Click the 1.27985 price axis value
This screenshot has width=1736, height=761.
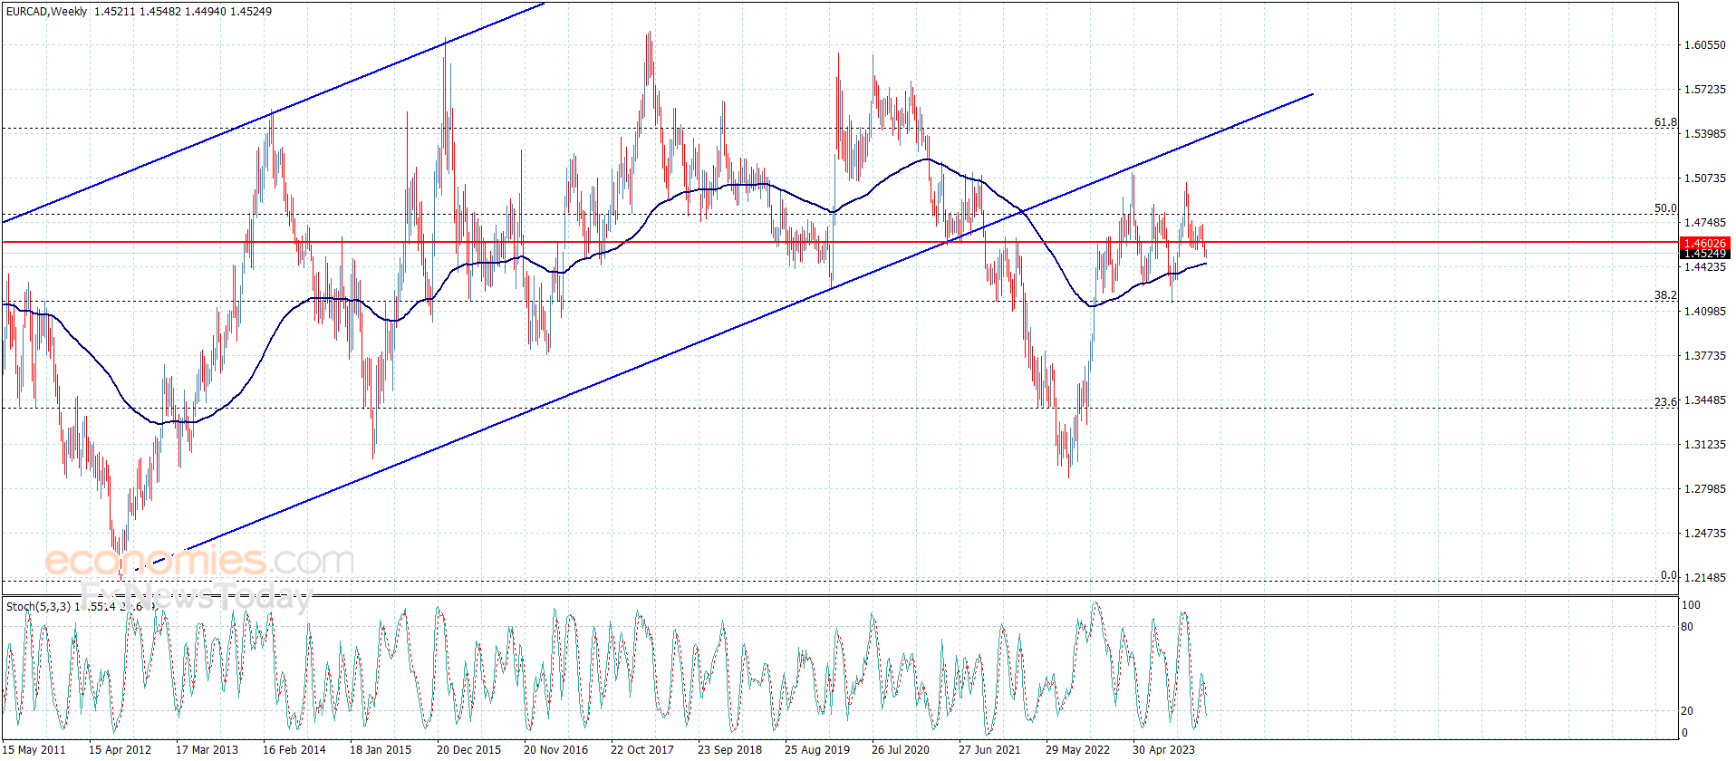(x=1704, y=489)
